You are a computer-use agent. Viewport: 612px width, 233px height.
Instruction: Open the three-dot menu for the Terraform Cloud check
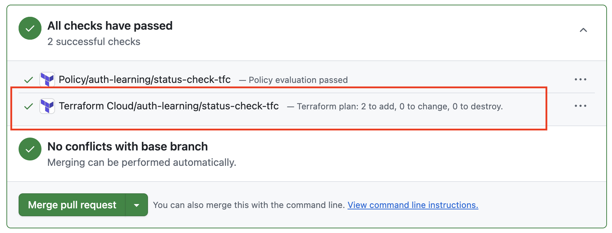[x=580, y=106]
